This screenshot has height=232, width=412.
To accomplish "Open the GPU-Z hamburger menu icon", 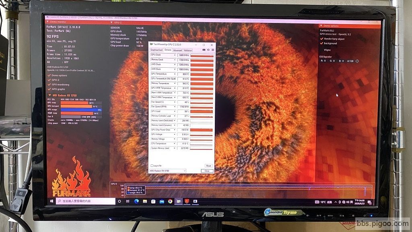I will (x=212, y=50).
